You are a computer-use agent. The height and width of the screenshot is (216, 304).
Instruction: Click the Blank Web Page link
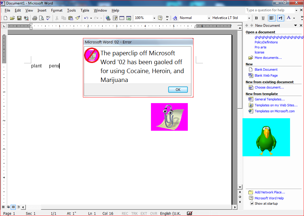tap(266, 75)
